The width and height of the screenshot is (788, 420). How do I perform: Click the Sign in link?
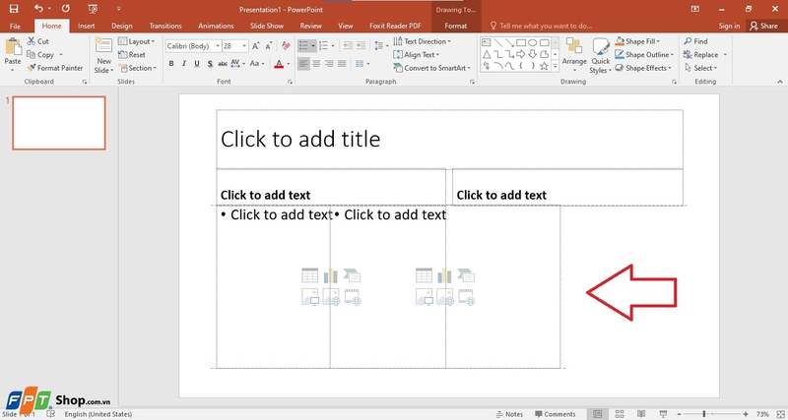click(729, 26)
